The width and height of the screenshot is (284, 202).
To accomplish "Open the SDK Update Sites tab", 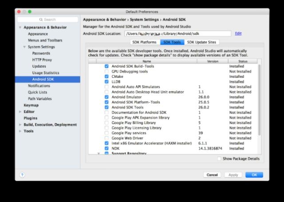I will 201,42.
